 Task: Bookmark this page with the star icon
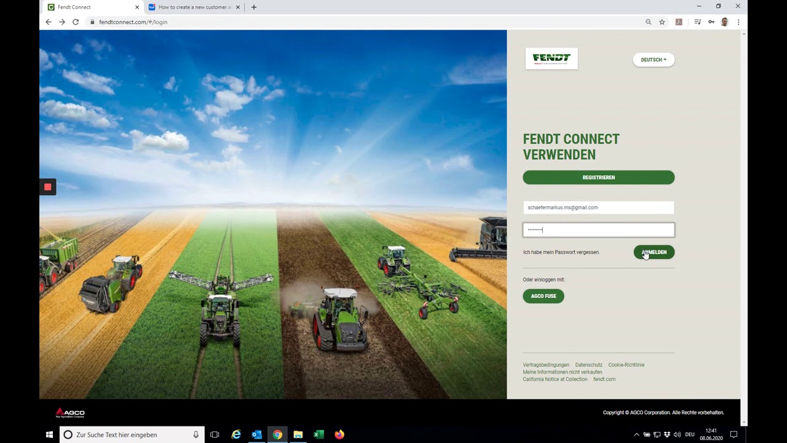pos(662,22)
